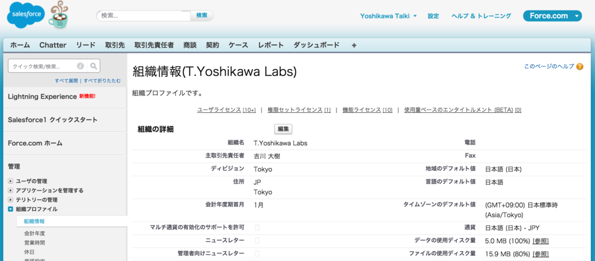
Task: Open the リード tab
Action: click(86, 45)
